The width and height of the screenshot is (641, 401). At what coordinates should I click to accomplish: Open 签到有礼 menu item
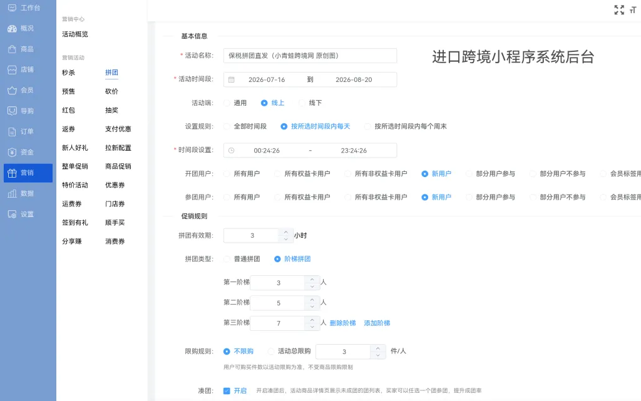(75, 223)
